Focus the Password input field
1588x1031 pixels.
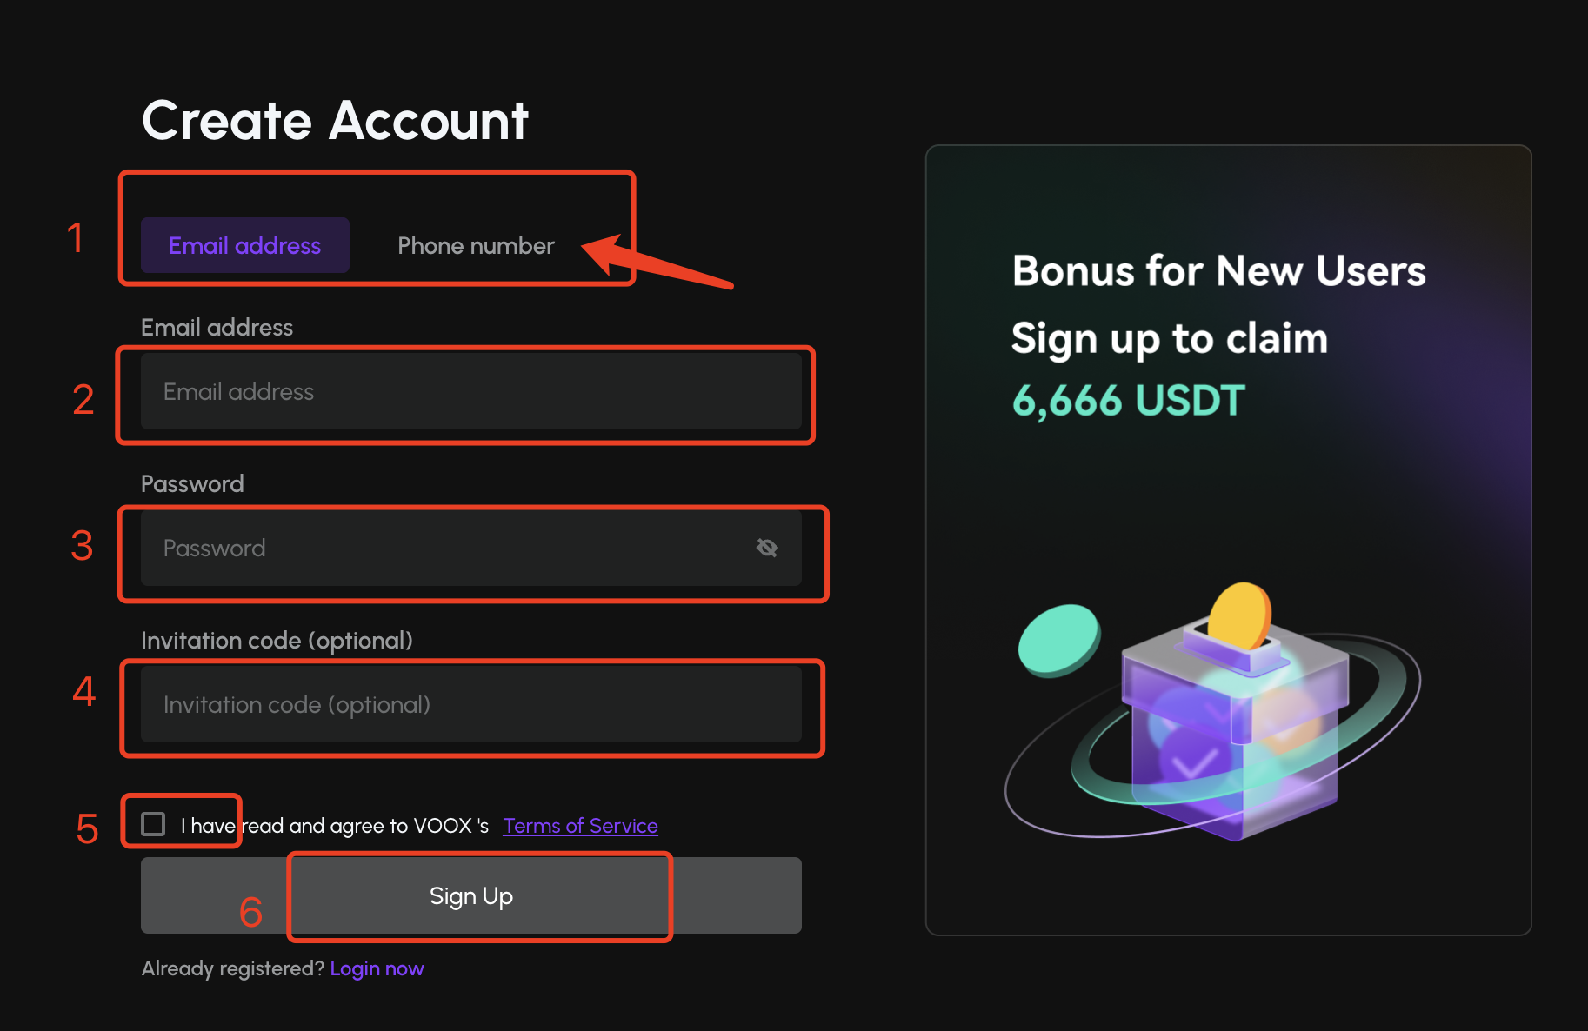coord(471,548)
